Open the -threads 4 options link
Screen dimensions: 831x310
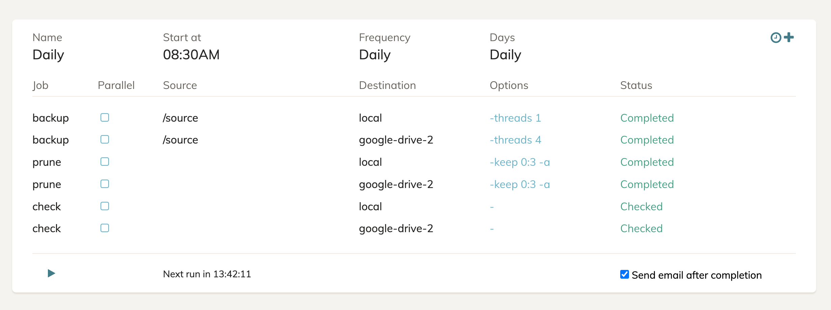(x=515, y=140)
